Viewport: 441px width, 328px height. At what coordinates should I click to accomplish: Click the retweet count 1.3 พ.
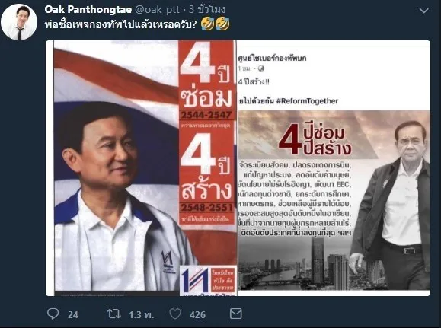tap(142, 314)
